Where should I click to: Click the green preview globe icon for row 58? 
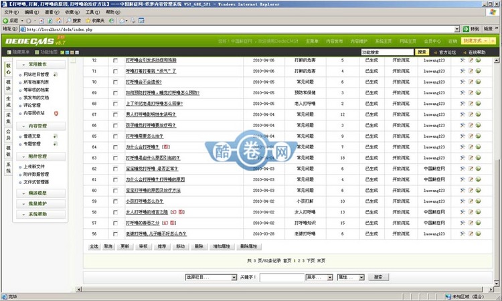pos(478,212)
